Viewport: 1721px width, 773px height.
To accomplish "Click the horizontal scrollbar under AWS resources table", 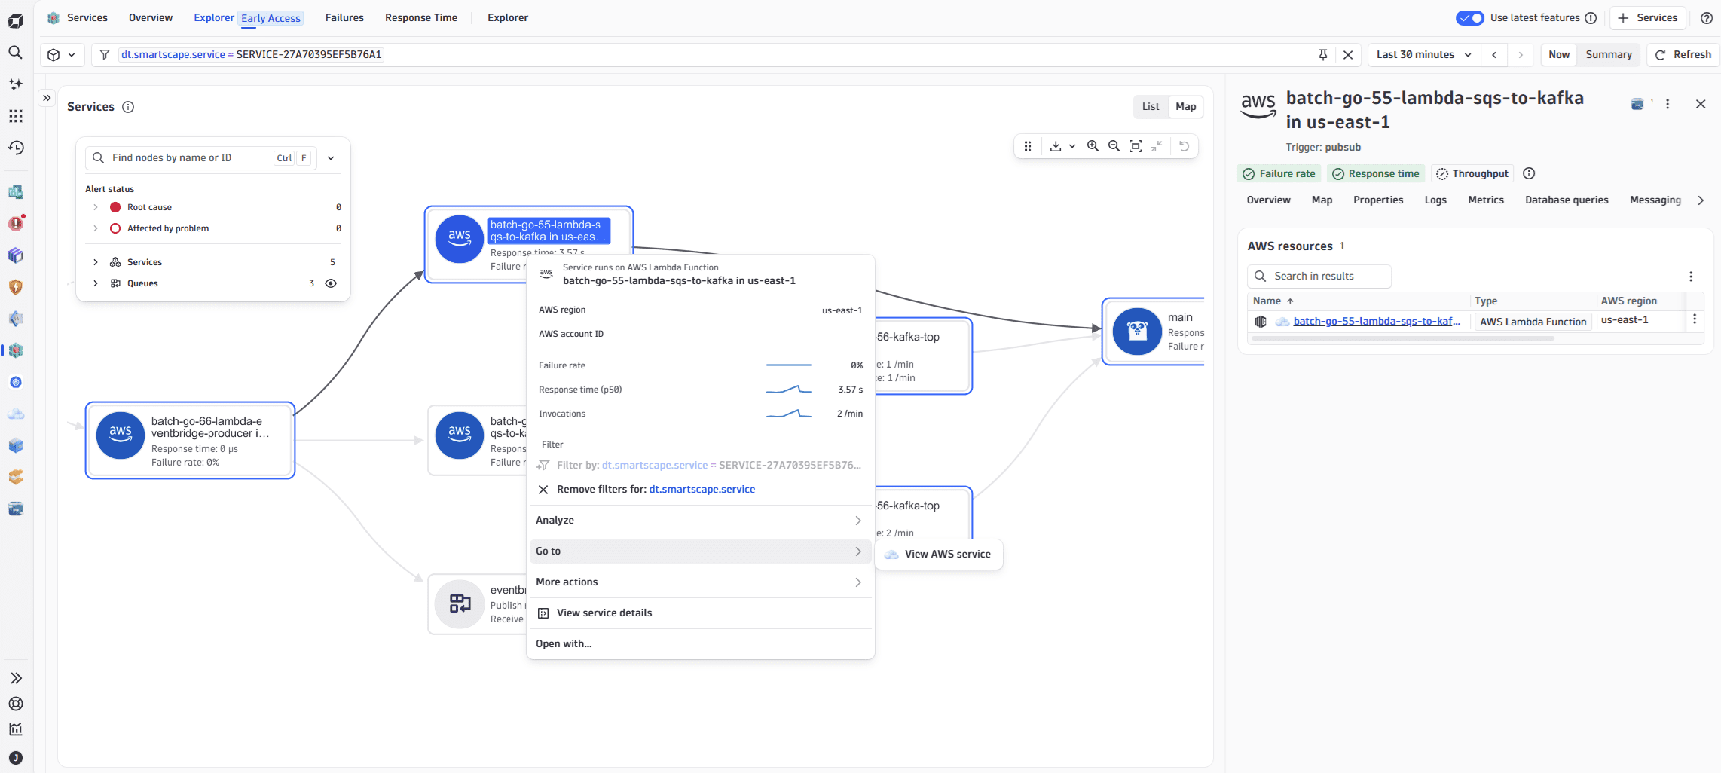I will pos(1402,338).
